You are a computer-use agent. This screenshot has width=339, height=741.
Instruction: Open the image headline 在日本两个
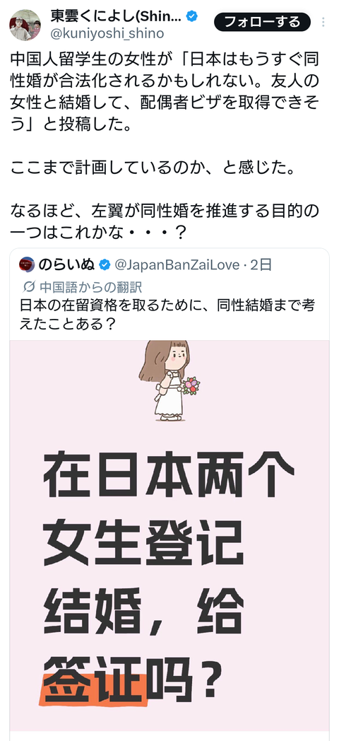click(169, 474)
